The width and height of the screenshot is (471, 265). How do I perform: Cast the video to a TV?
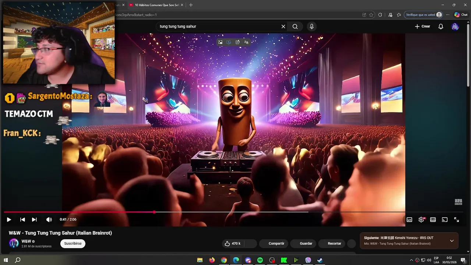(445, 220)
